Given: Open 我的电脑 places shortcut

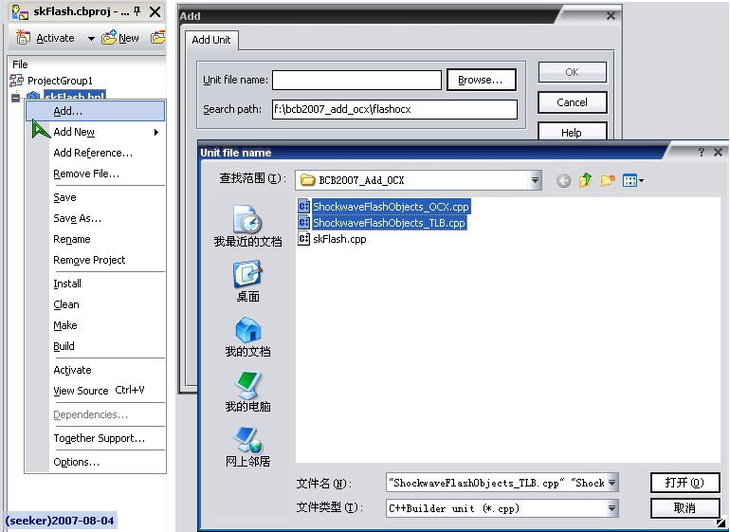Looking at the screenshot, I should click(247, 392).
